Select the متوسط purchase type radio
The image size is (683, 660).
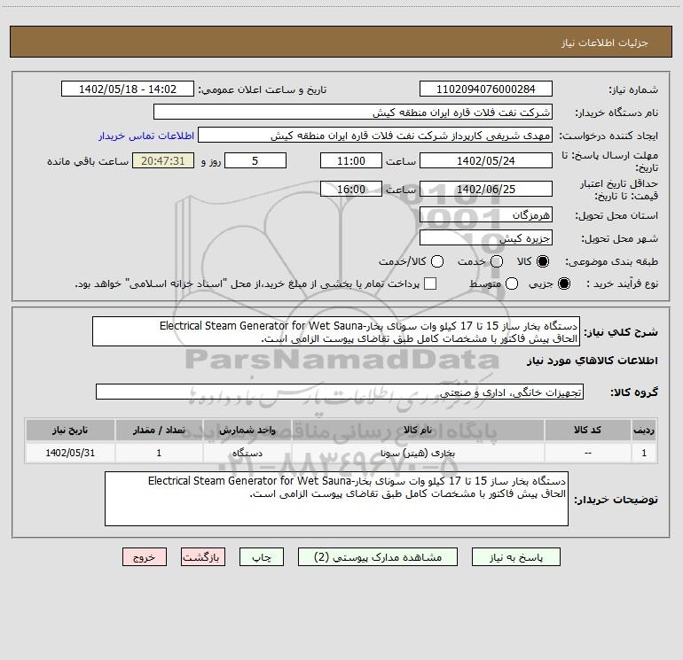[512, 283]
